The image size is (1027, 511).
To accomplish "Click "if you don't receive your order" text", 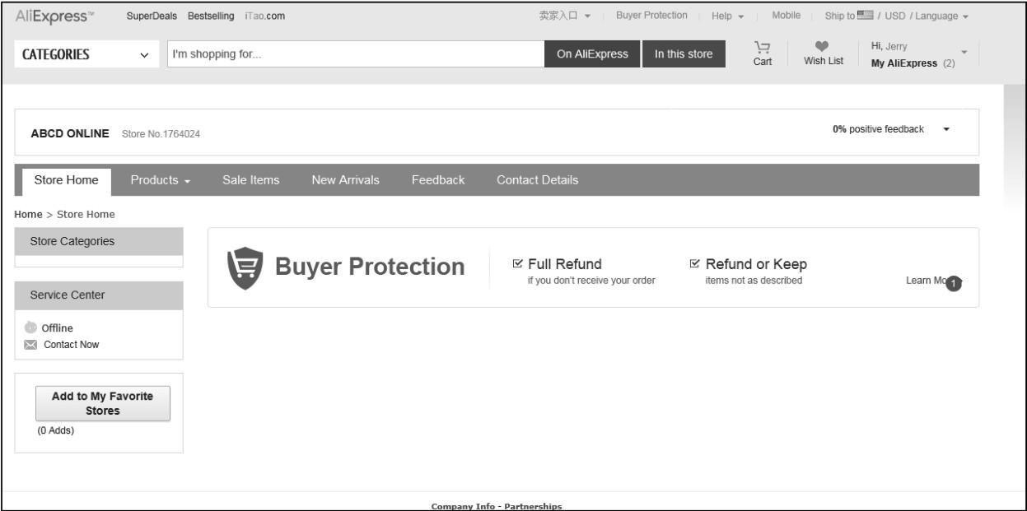I will [x=592, y=280].
